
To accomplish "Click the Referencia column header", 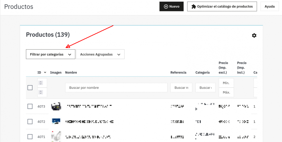I will [x=179, y=72].
